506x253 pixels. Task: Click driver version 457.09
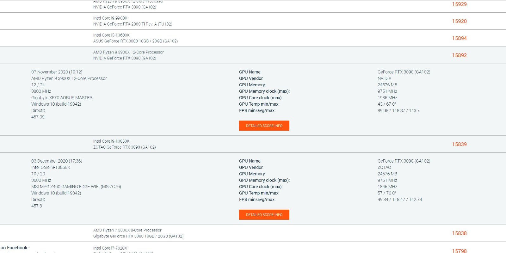(38, 117)
